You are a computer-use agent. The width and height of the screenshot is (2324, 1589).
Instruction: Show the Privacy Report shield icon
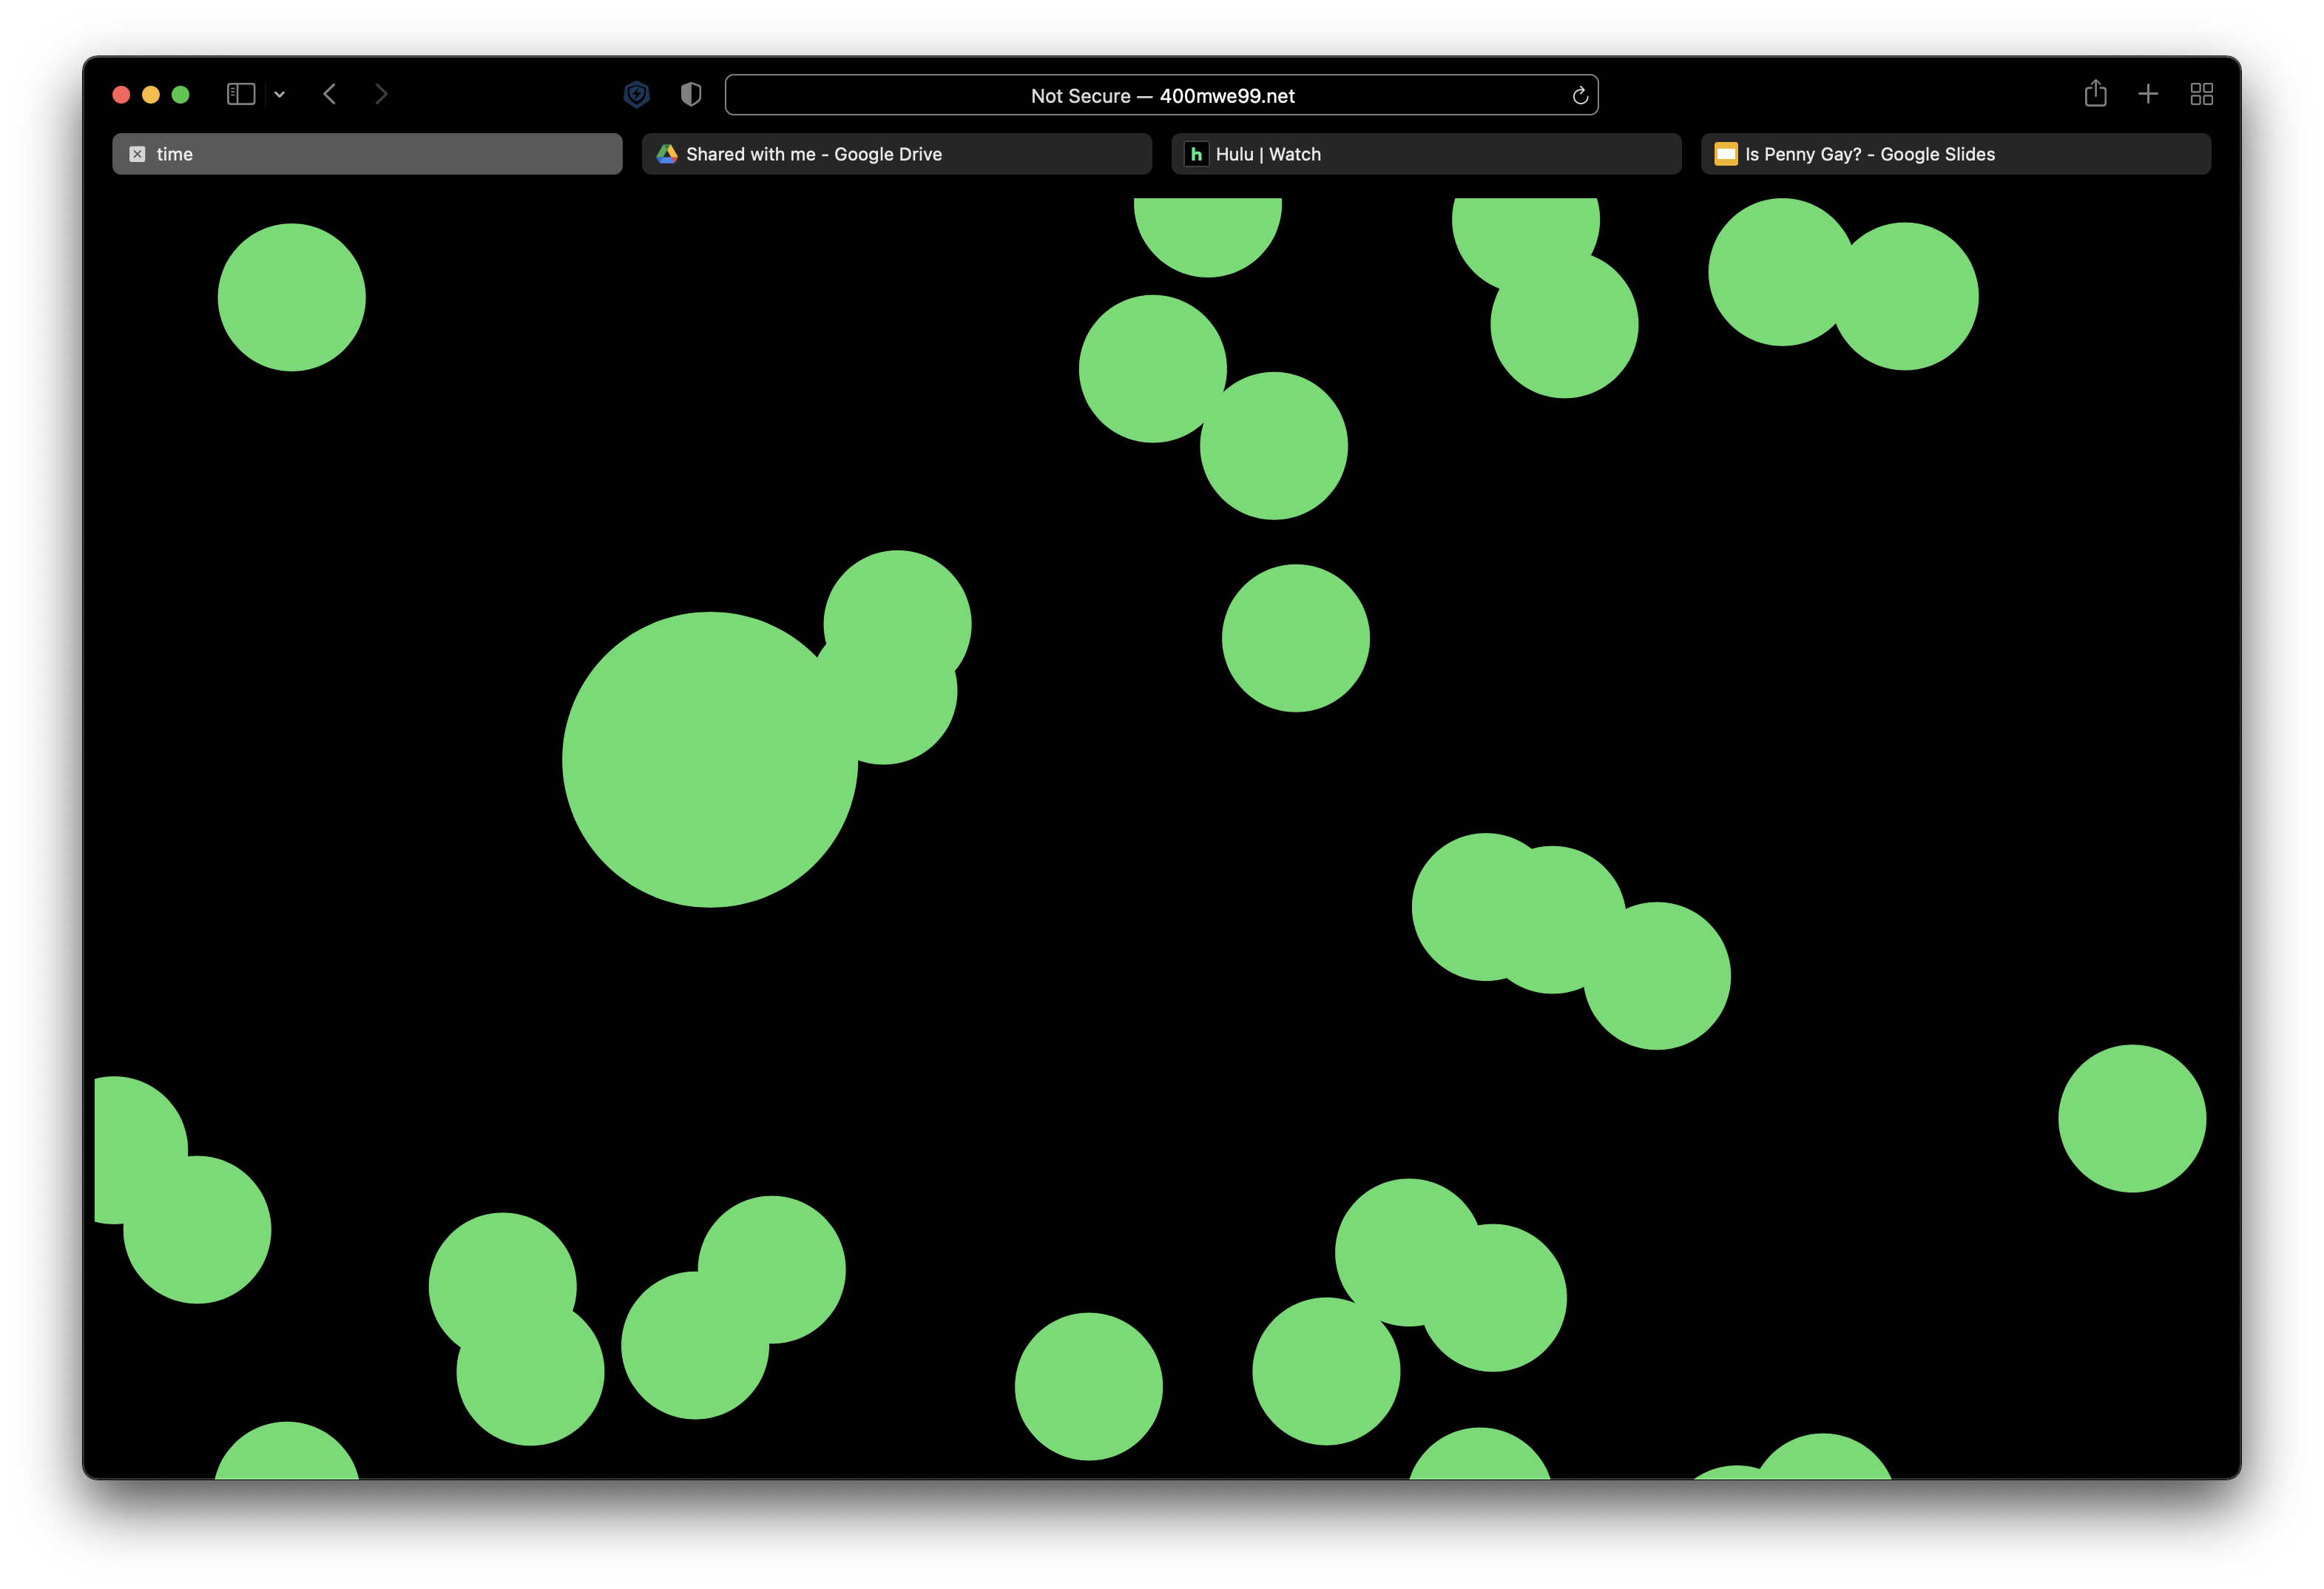(691, 94)
